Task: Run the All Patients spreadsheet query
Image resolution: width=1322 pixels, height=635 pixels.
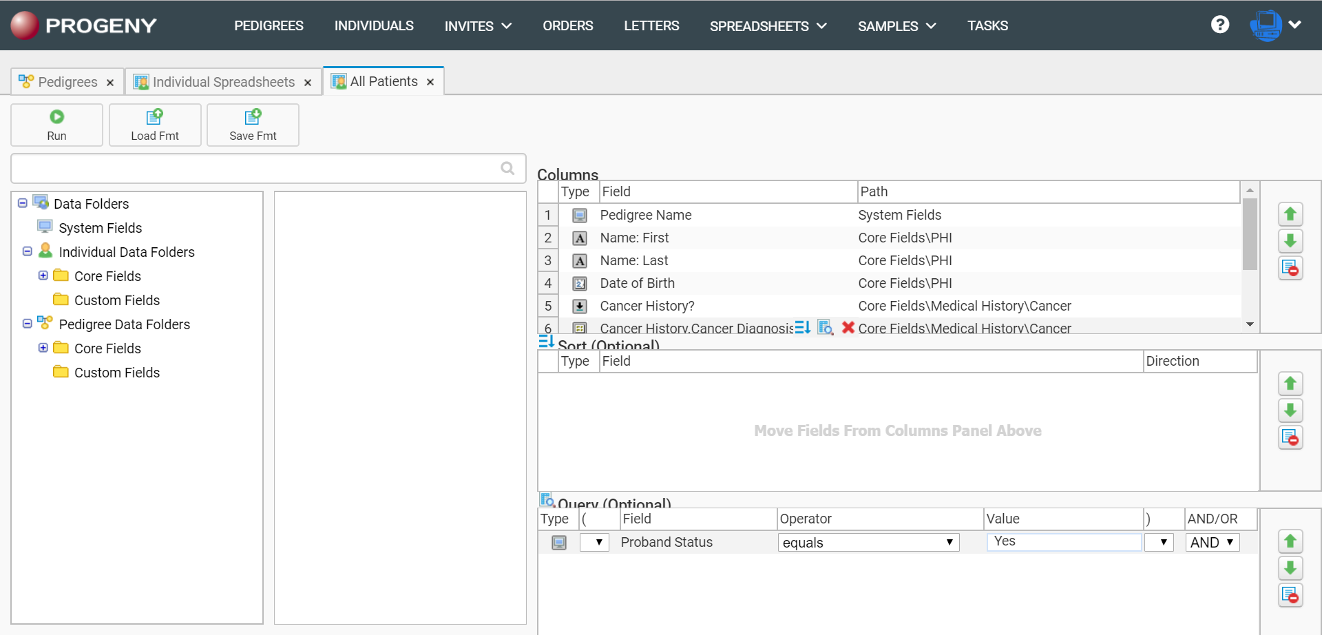Action: pyautogui.click(x=56, y=125)
